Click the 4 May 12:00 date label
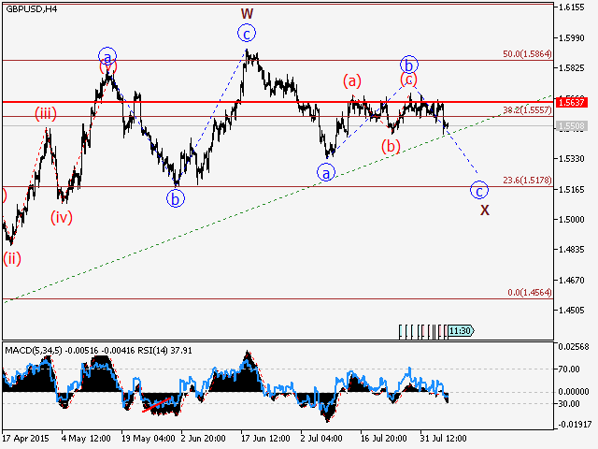The image size is (598, 449). click(86, 439)
